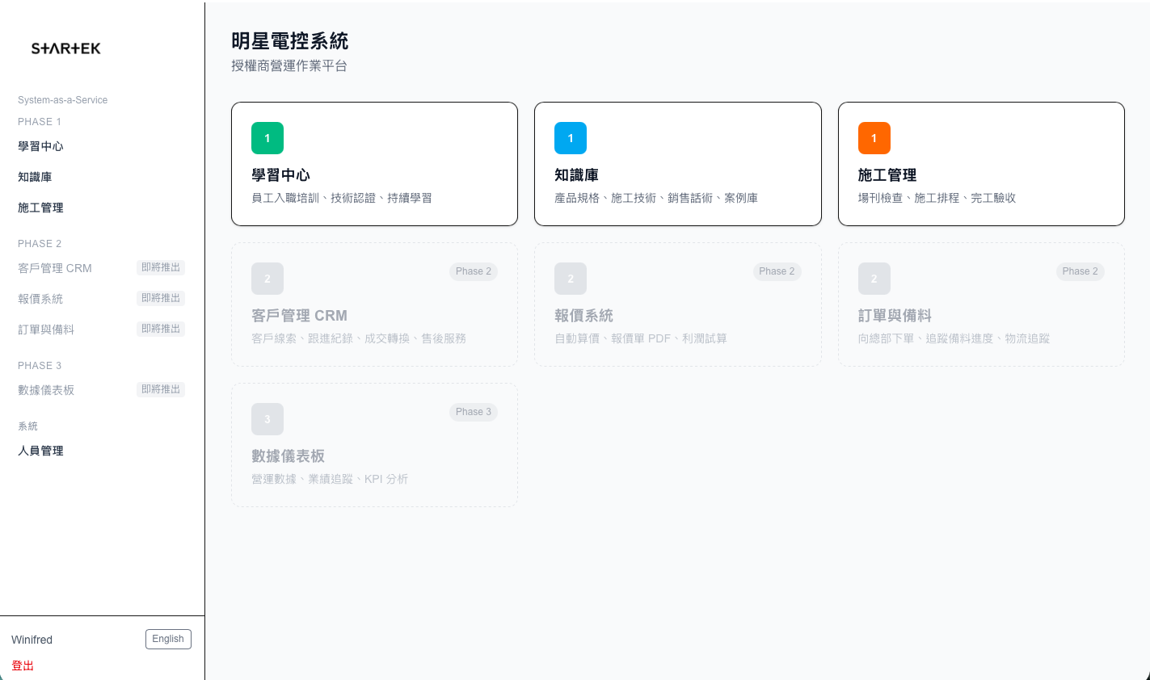Click the Winifred username label
The height and width of the screenshot is (680, 1150).
32,640
